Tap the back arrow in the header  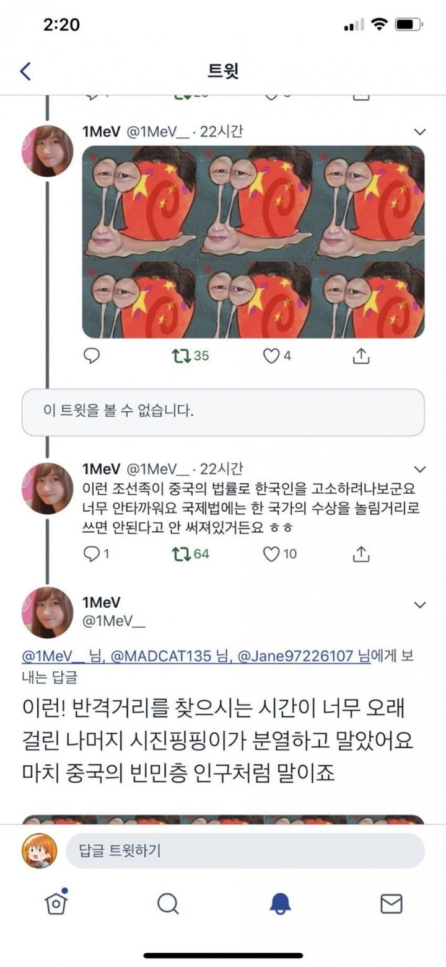tap(25, 71)
